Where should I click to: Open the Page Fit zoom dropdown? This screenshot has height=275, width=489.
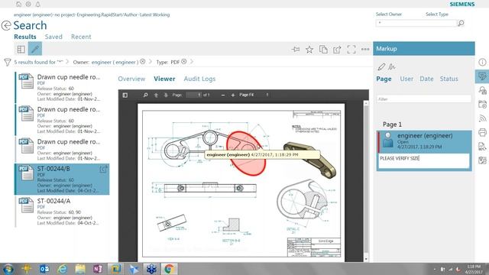click(254, 95)
